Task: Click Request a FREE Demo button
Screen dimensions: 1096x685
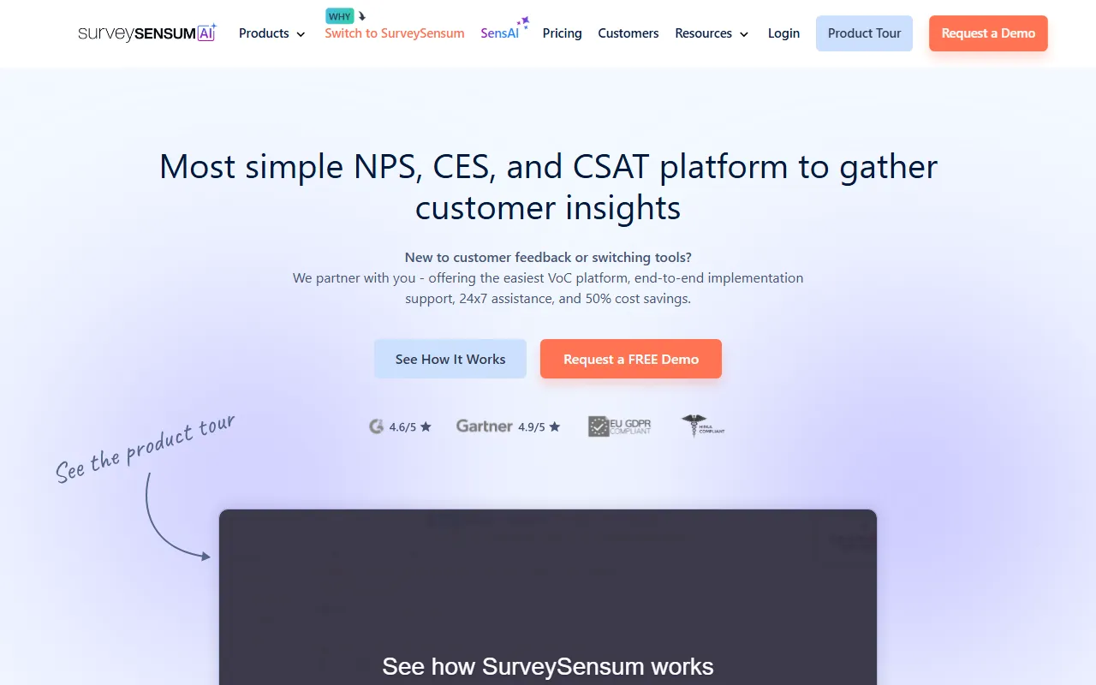Action: 631,359
